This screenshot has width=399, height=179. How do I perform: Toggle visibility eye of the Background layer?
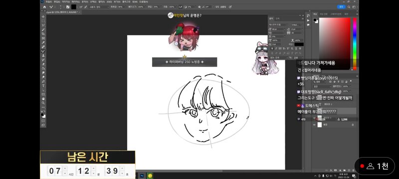point(314,125)
